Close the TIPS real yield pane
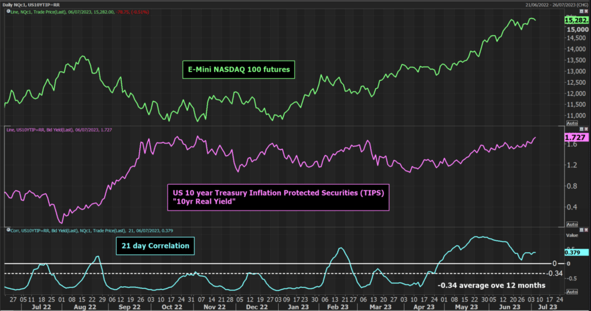This screenshot has width=591, height=311. click(586, 129)
